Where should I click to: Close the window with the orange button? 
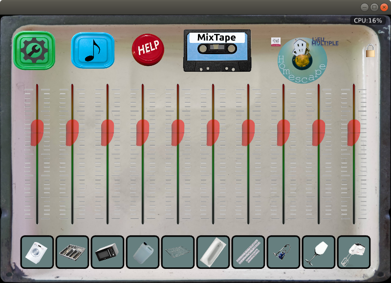pos(384,7)
